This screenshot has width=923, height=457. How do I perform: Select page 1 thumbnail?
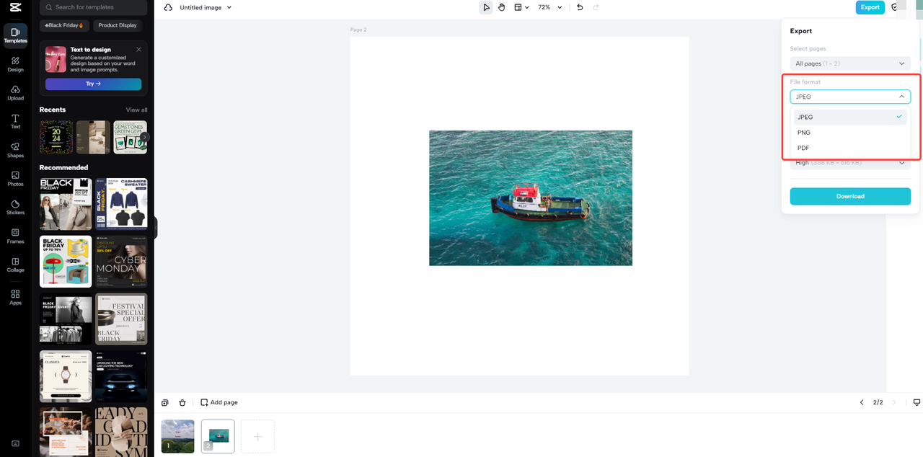(178, 437)
